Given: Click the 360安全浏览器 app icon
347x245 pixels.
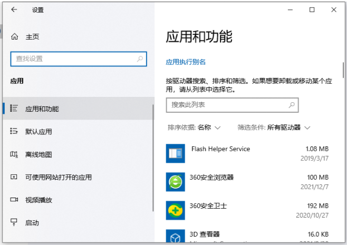Looking at the screenshot, I should click(x=175, y=182).
